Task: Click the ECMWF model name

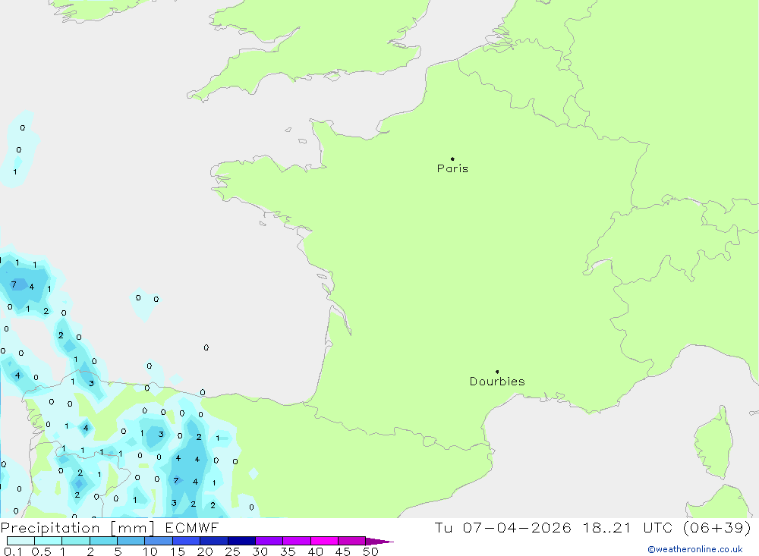Action: pyautogui.click(x=192, y=527)
